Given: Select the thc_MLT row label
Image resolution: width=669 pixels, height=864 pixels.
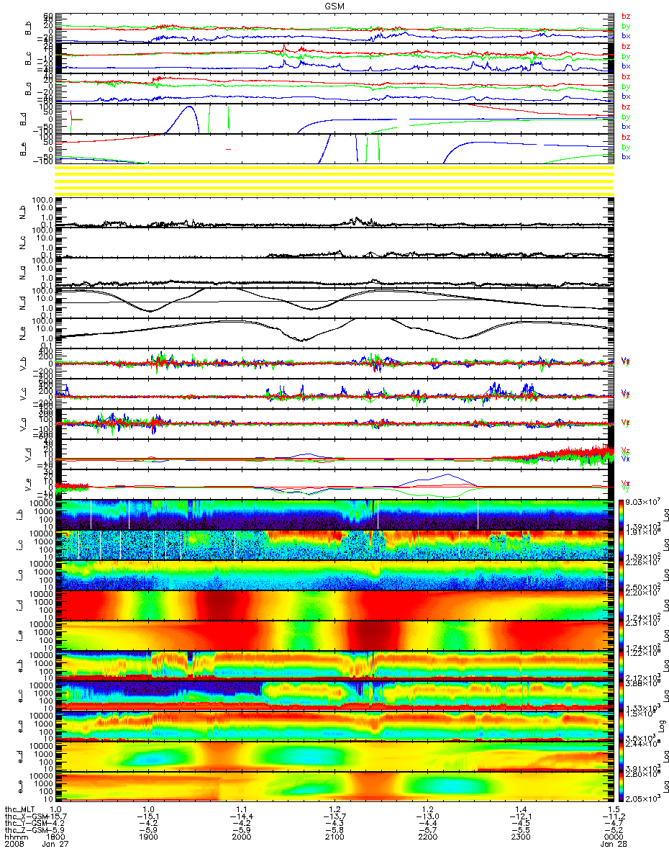Looking at the screenshot, I should click(22, 809).
